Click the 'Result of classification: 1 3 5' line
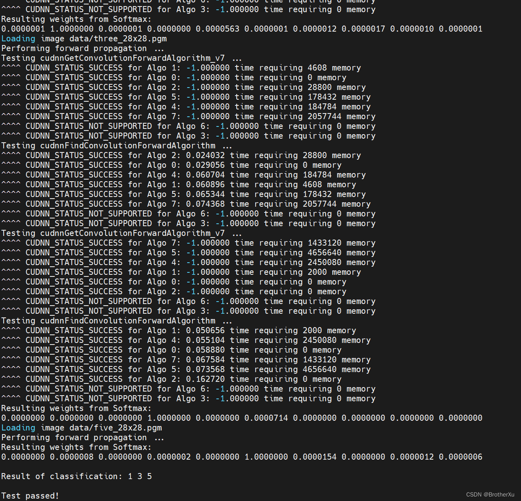The image size is (521, 501). [x=77, y=477]
